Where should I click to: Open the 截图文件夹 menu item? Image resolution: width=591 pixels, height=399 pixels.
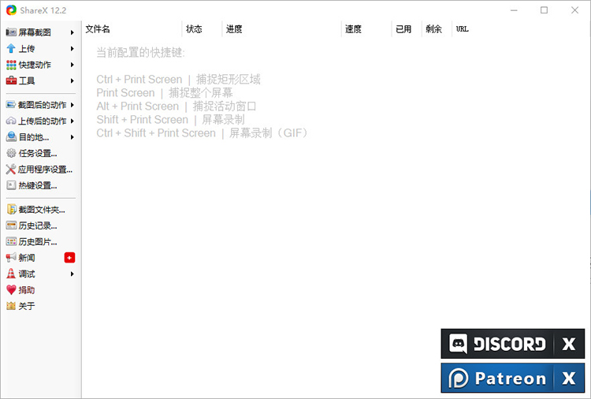coord(41,210)
